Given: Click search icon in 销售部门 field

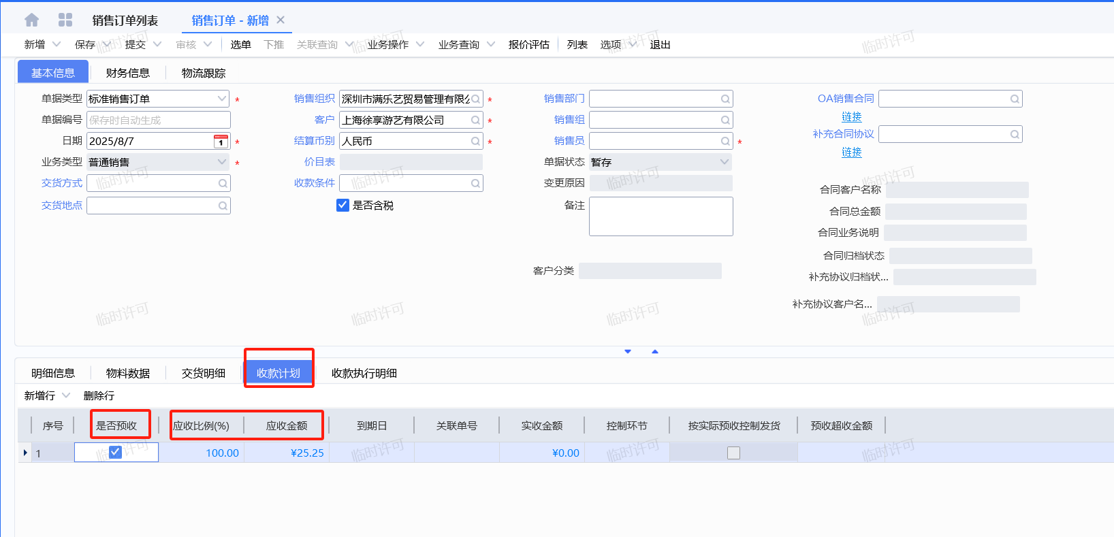Looking at the screenshot, I should tap(725, 99).
